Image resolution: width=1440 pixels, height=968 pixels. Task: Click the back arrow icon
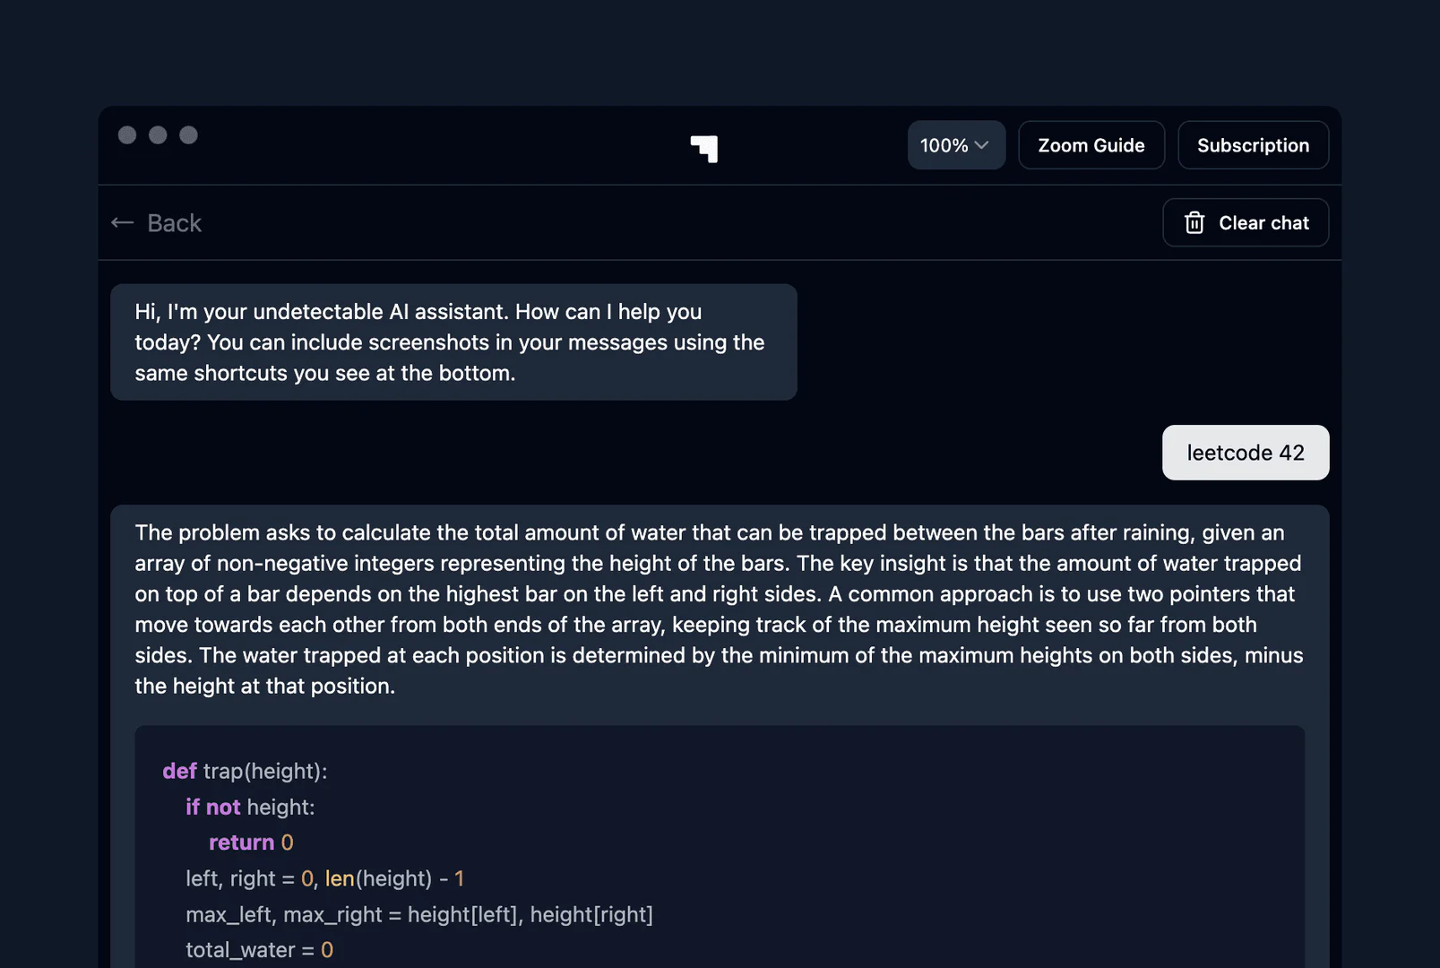[x=122, y=222]
